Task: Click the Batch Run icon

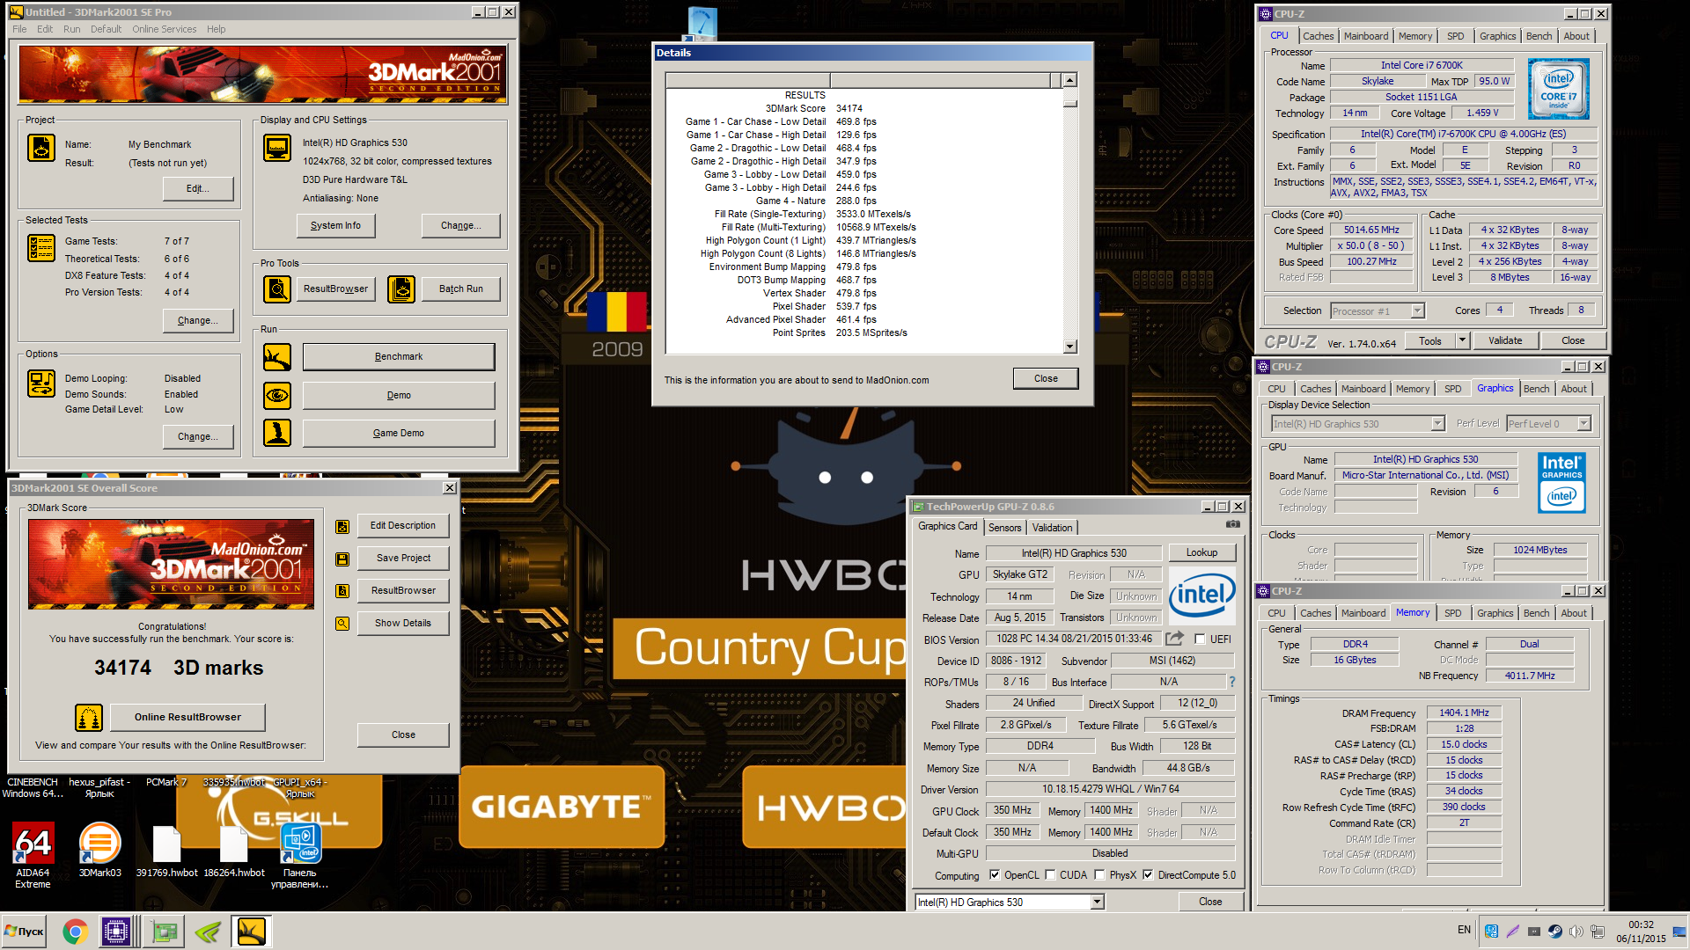Action: point(401,289)
